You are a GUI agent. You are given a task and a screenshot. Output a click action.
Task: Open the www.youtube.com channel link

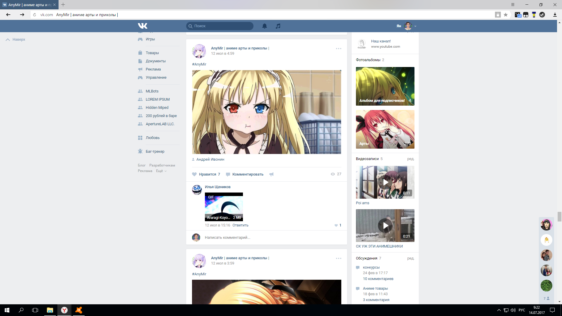click(385, 47)
